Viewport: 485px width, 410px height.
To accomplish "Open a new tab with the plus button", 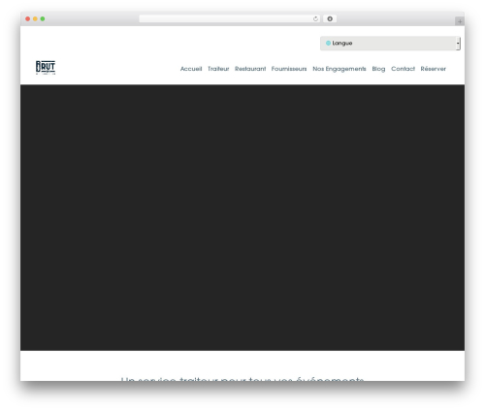I will (460, 21).
